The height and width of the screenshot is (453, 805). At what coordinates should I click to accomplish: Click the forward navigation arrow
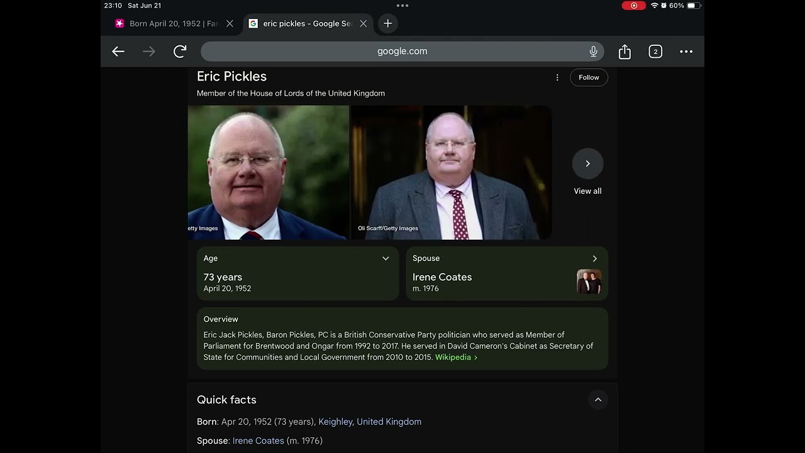coord(149,52)
